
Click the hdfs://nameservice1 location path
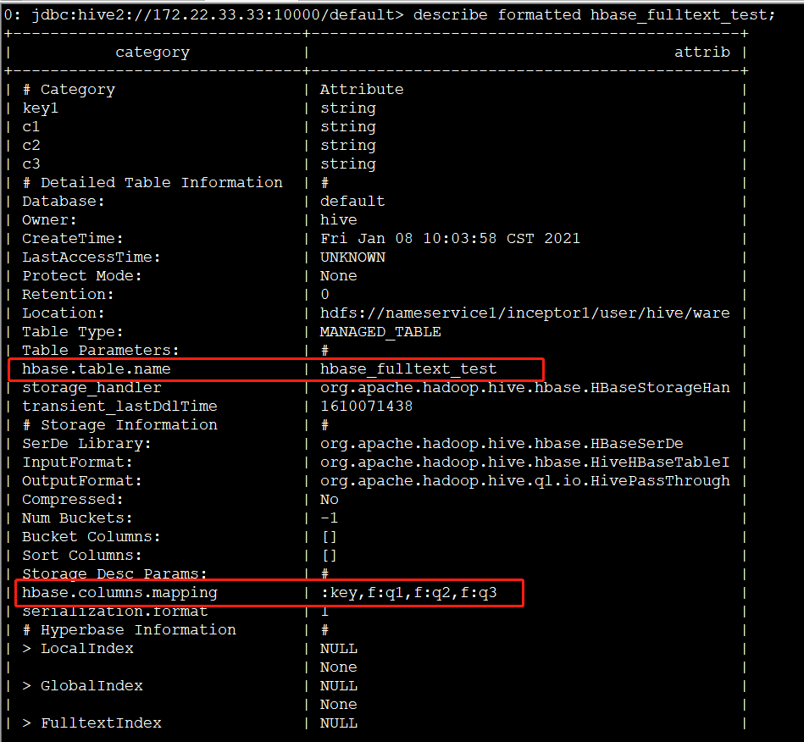pos(524,313)
